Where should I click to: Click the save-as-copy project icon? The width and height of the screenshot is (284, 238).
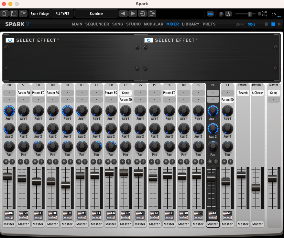point(23,13)
